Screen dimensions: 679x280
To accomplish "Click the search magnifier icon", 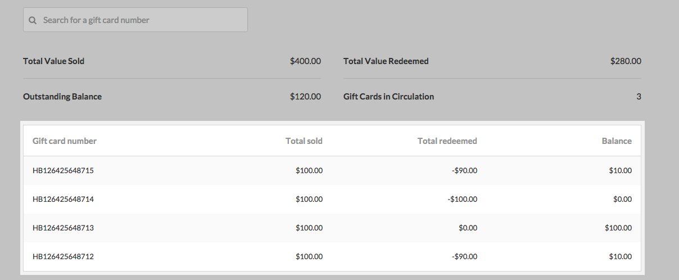I will click(33, 20).
